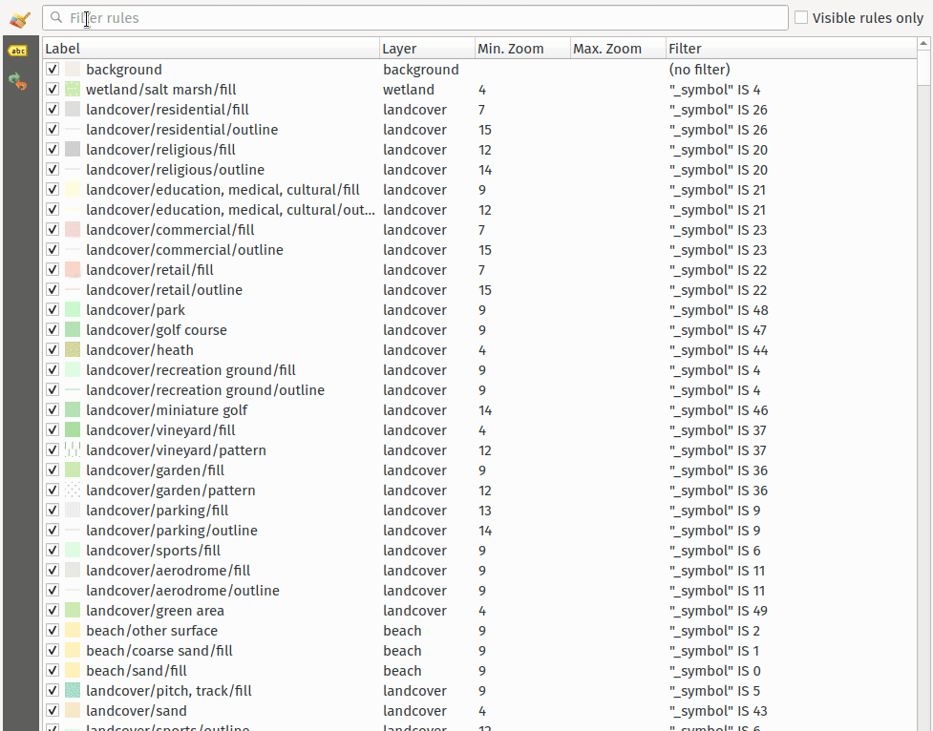
Task: Click the Min. Zoom column header
Action: tap(521, 49)
